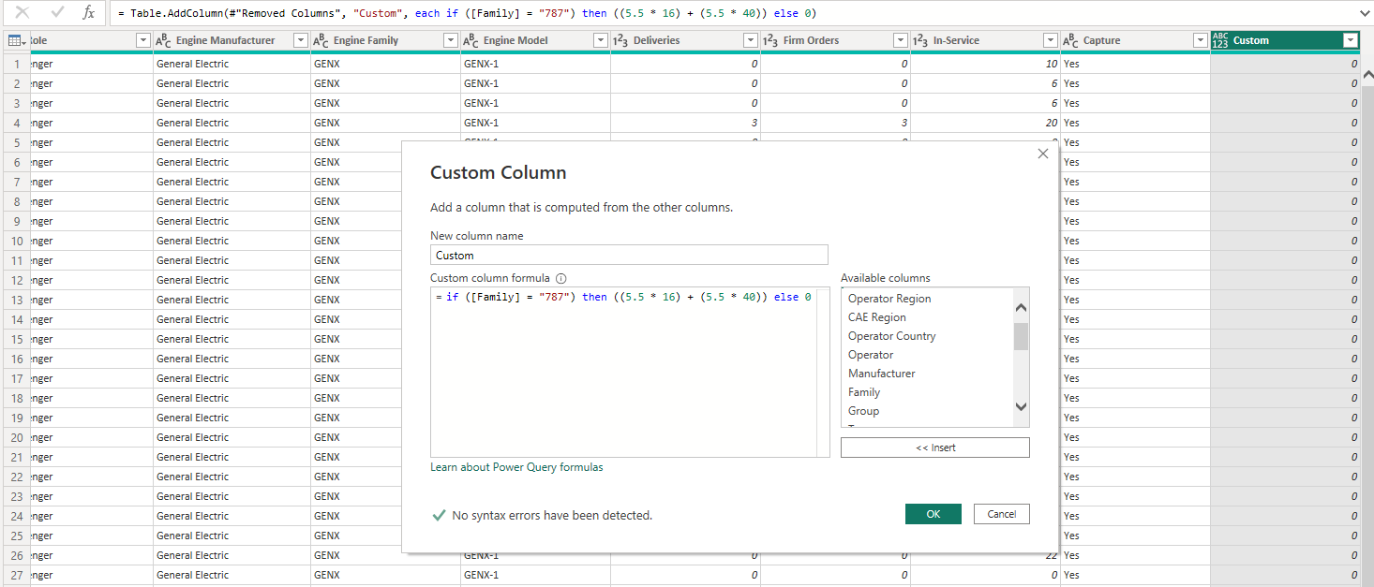1374x587 pixels.
Task: Select Operator Country in Available columns
Action: (x=891, y=336)
